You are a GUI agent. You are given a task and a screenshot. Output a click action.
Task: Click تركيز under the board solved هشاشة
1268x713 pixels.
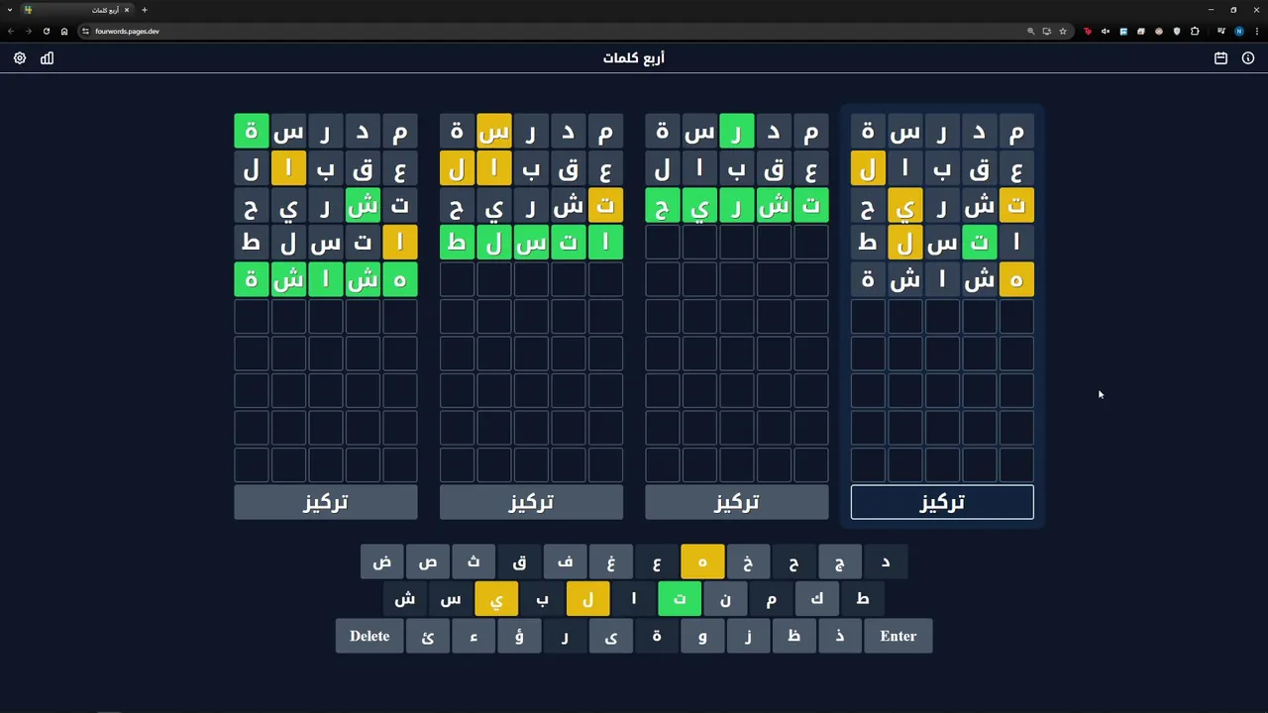(x=326, y=502)
